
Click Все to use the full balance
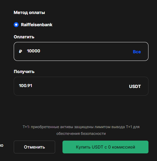click(137, 52)
